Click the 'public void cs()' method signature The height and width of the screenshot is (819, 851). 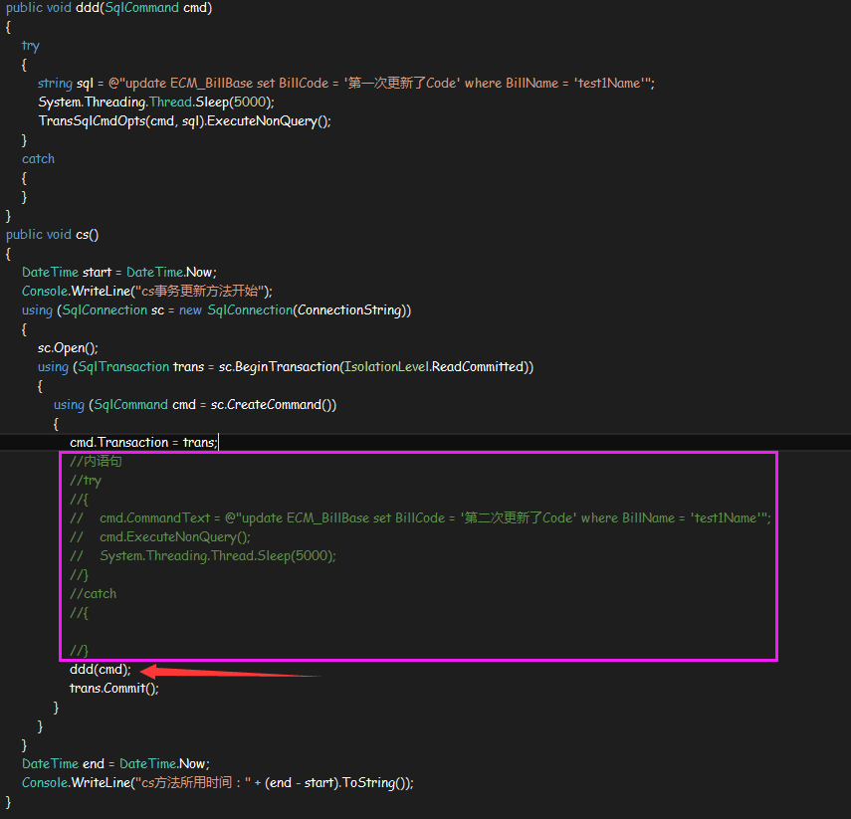coord(52,235)
